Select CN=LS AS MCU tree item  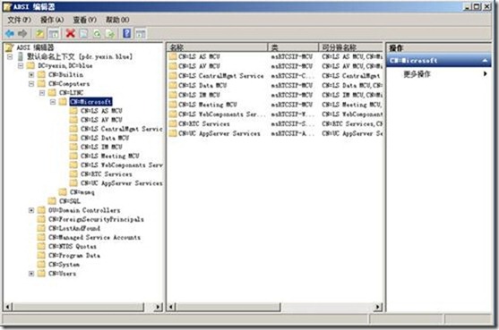pos(101,111)
